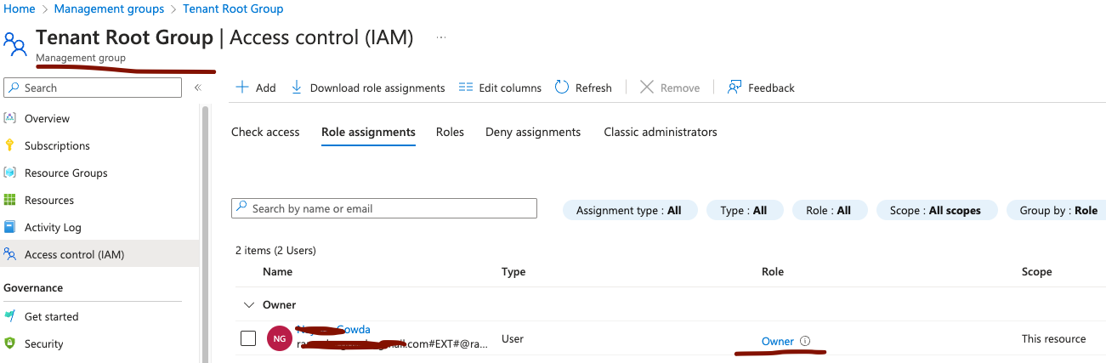
Task: Click the Tenant Root Group header icon
Action: 15,43
